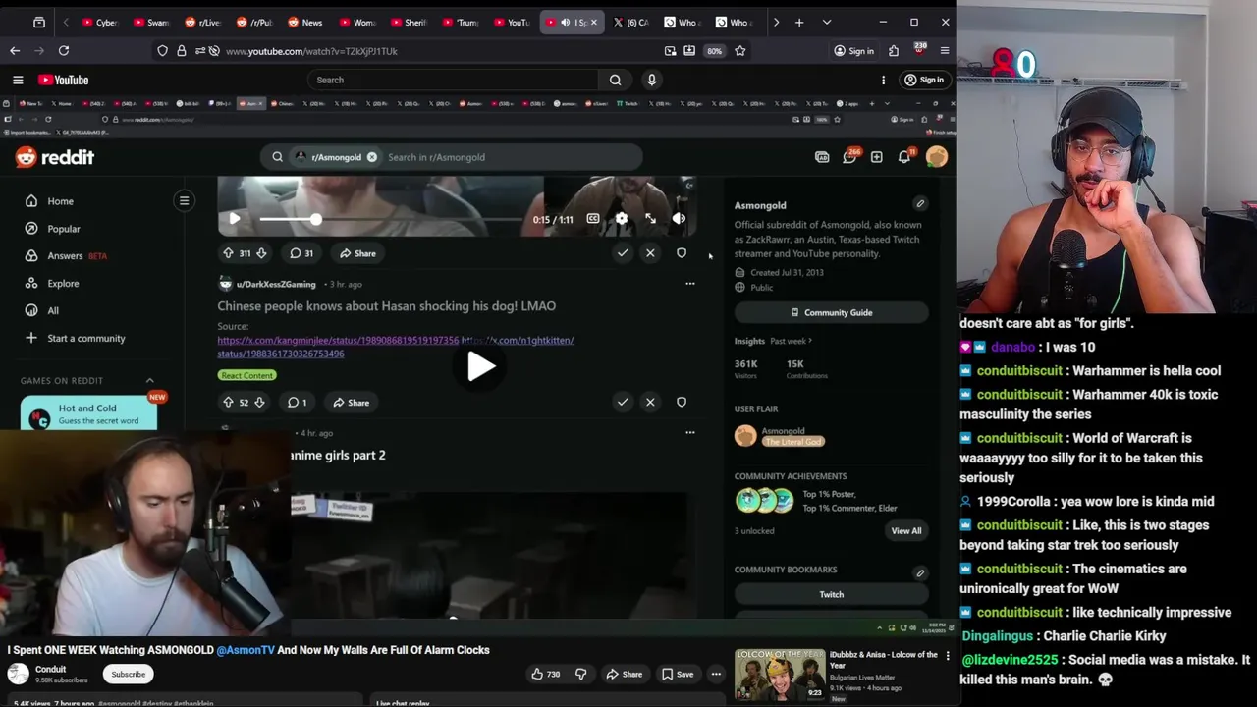Switch to the 'Cyber' tab
Image resolution: width=1257 pixels, height=707 pixels.
click(x=99, y=22)
